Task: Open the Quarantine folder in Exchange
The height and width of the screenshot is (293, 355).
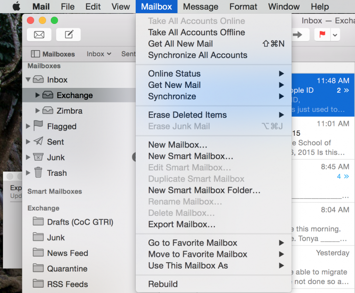Action: (67, 269)
